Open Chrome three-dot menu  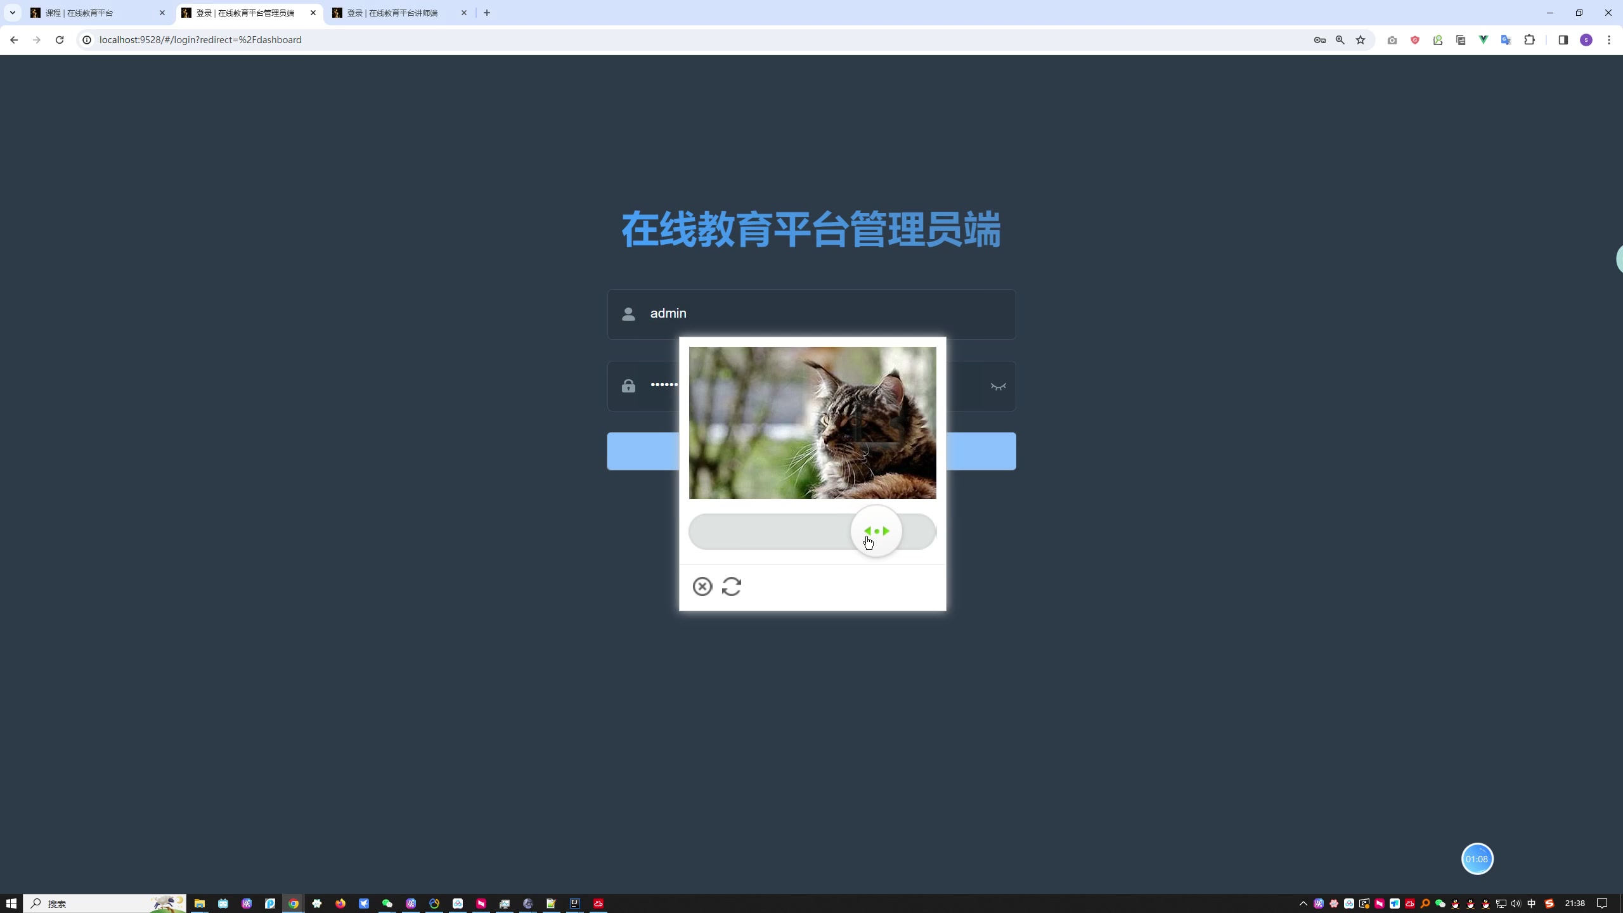click(x=1609, y=40)
